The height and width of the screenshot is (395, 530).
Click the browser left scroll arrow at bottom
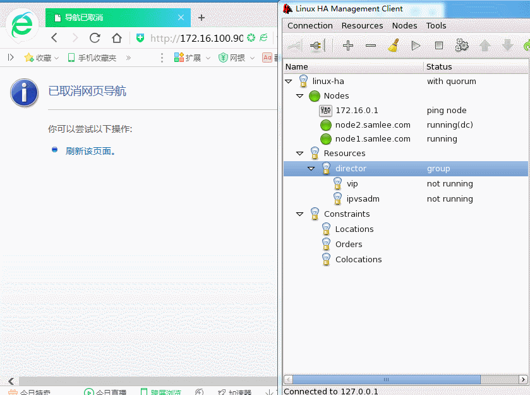[x=11, y=381]
